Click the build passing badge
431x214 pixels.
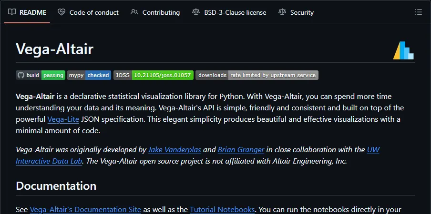tap(41, 75)
